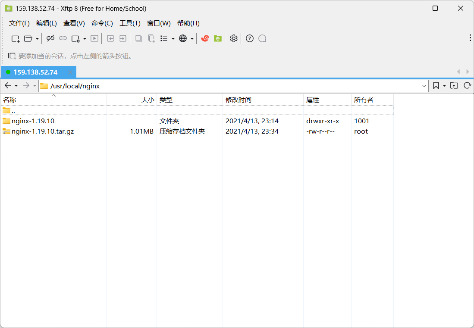
Task: Open the 编辑(E) menu
Action: coord(47,23)
